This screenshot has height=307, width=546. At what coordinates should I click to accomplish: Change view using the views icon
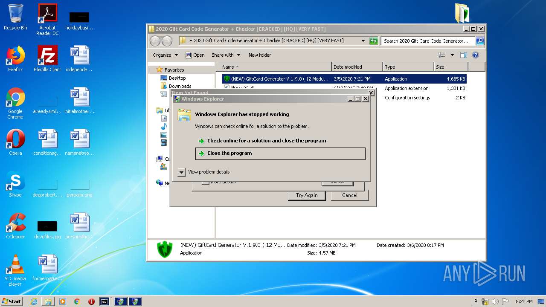(442, 55)
